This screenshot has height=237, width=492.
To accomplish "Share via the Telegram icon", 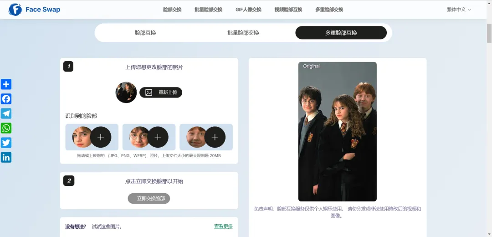I will pyautogui.click(x=6, y=113).
